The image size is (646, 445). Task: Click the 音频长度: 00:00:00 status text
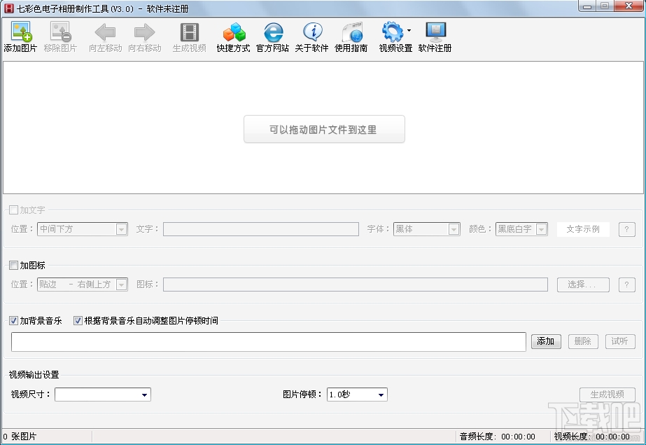(x=498, y=437)
